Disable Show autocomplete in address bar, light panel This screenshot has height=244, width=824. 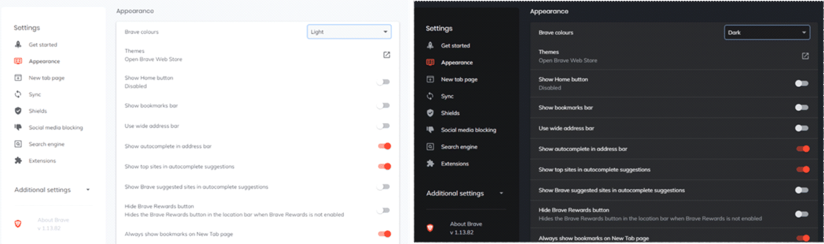[385, 146]
